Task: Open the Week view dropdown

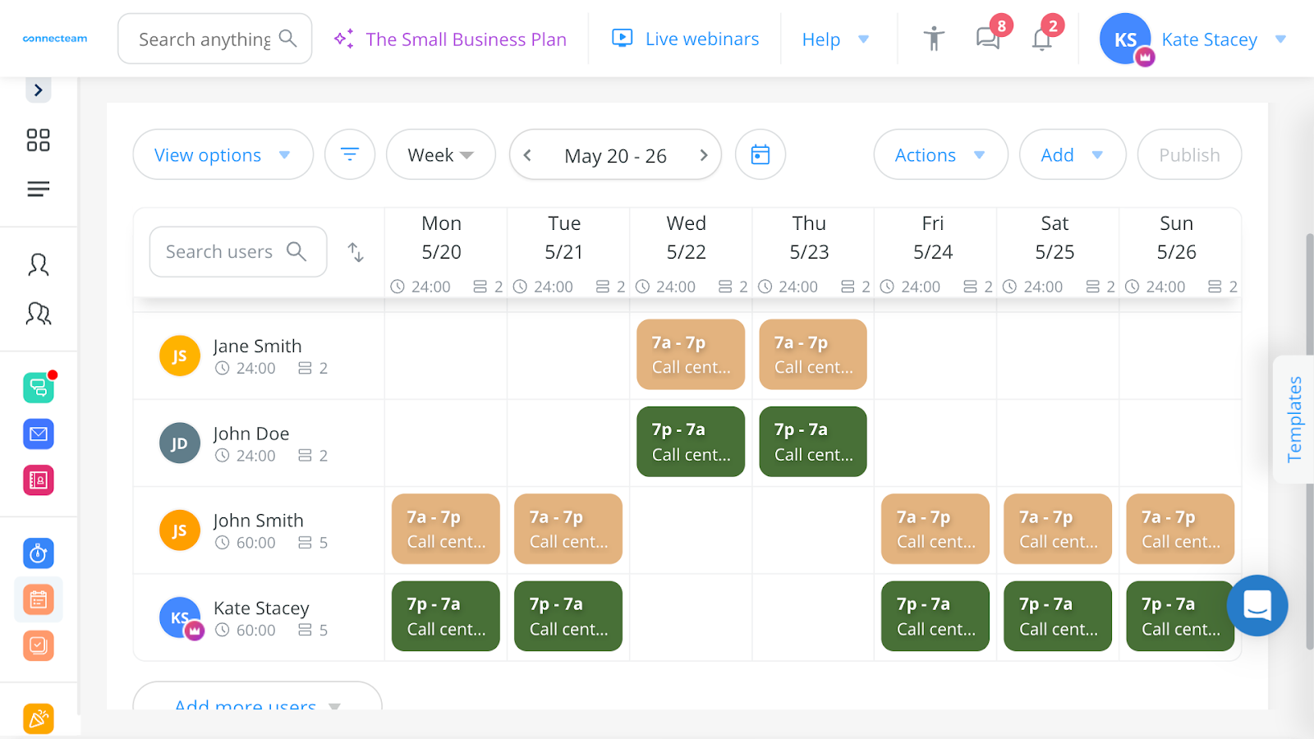Action: pyautogui.click(x=440, y=154)
